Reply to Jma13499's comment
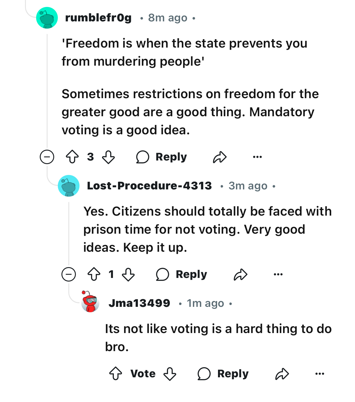This screenshot has width=355, height=402. pos(223,374)
